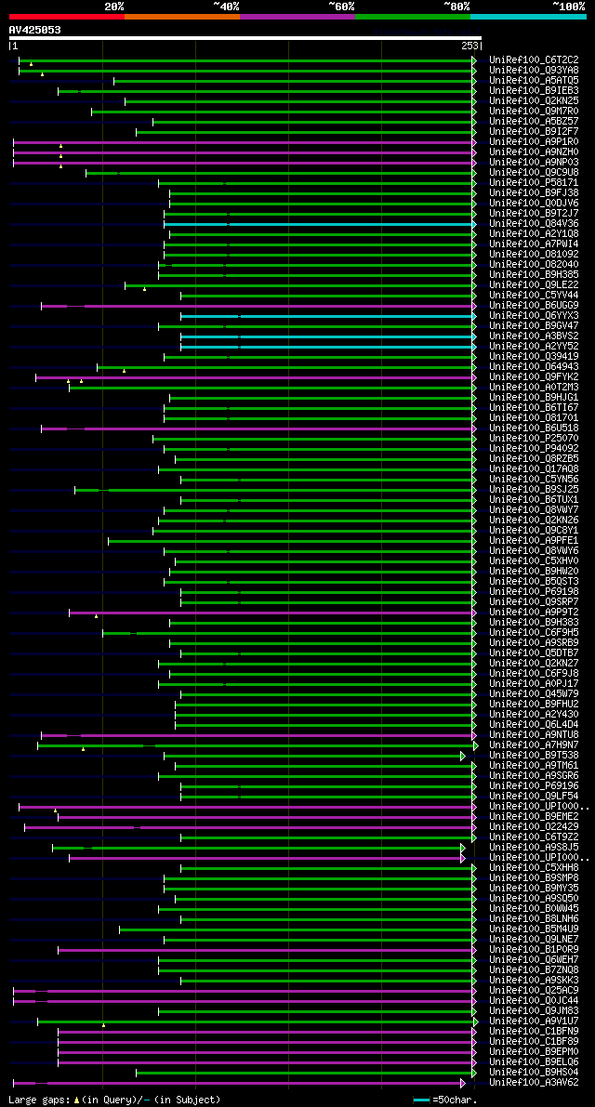595x1107 pixels.
Task: Open the UniRef100_B9IEB3 entry
Action: (x=534, y=90)
